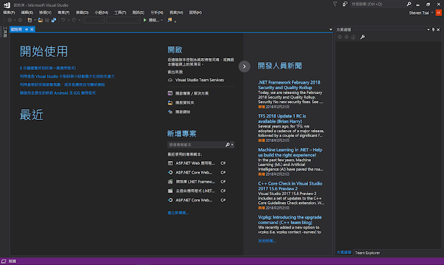Open the document tab list dropdown
444x265 pixels.
point(330,29)
